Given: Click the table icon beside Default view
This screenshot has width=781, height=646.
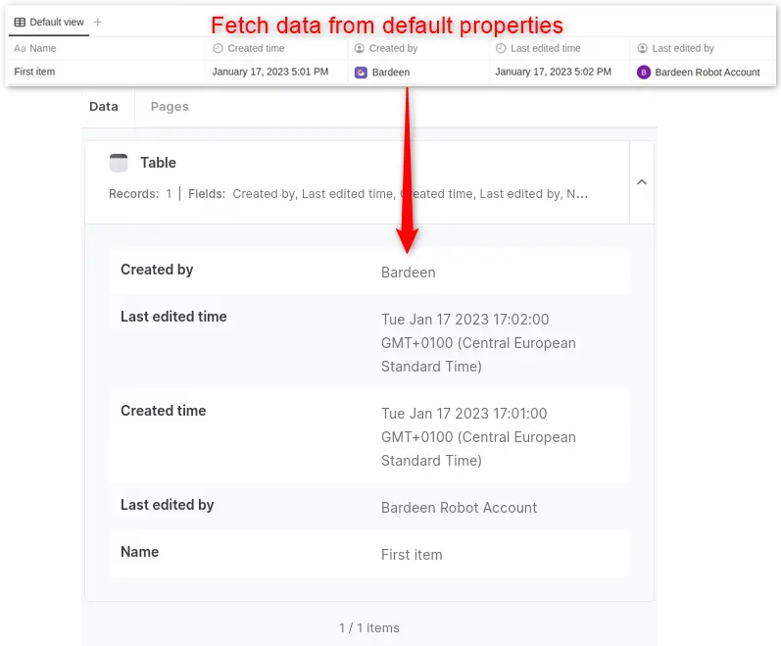Looking at the screenshot, I should 20,23.
